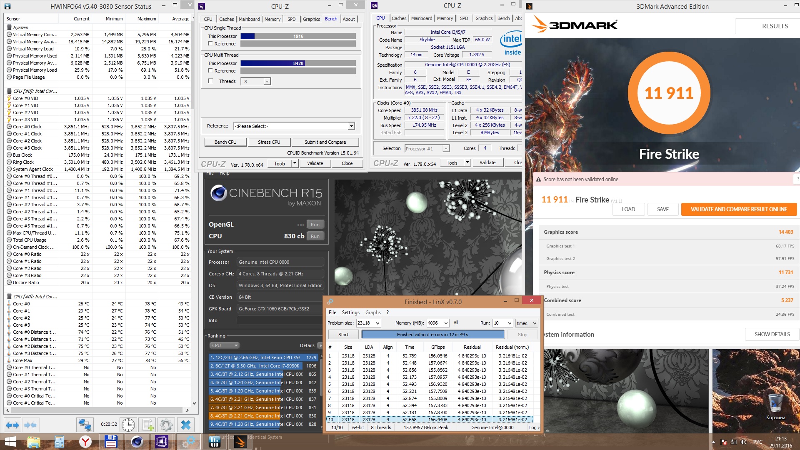
Task: Click Validate and Compare Result Online
Action: coord(738,209)
